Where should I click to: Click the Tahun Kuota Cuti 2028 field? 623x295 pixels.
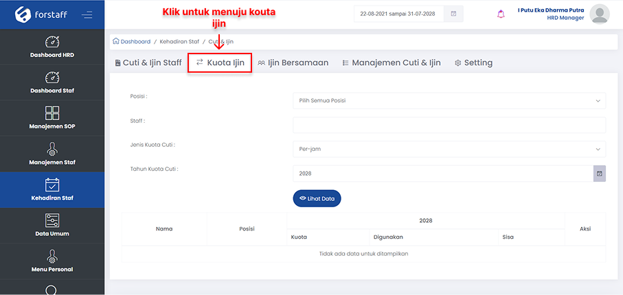click(444, 174)
